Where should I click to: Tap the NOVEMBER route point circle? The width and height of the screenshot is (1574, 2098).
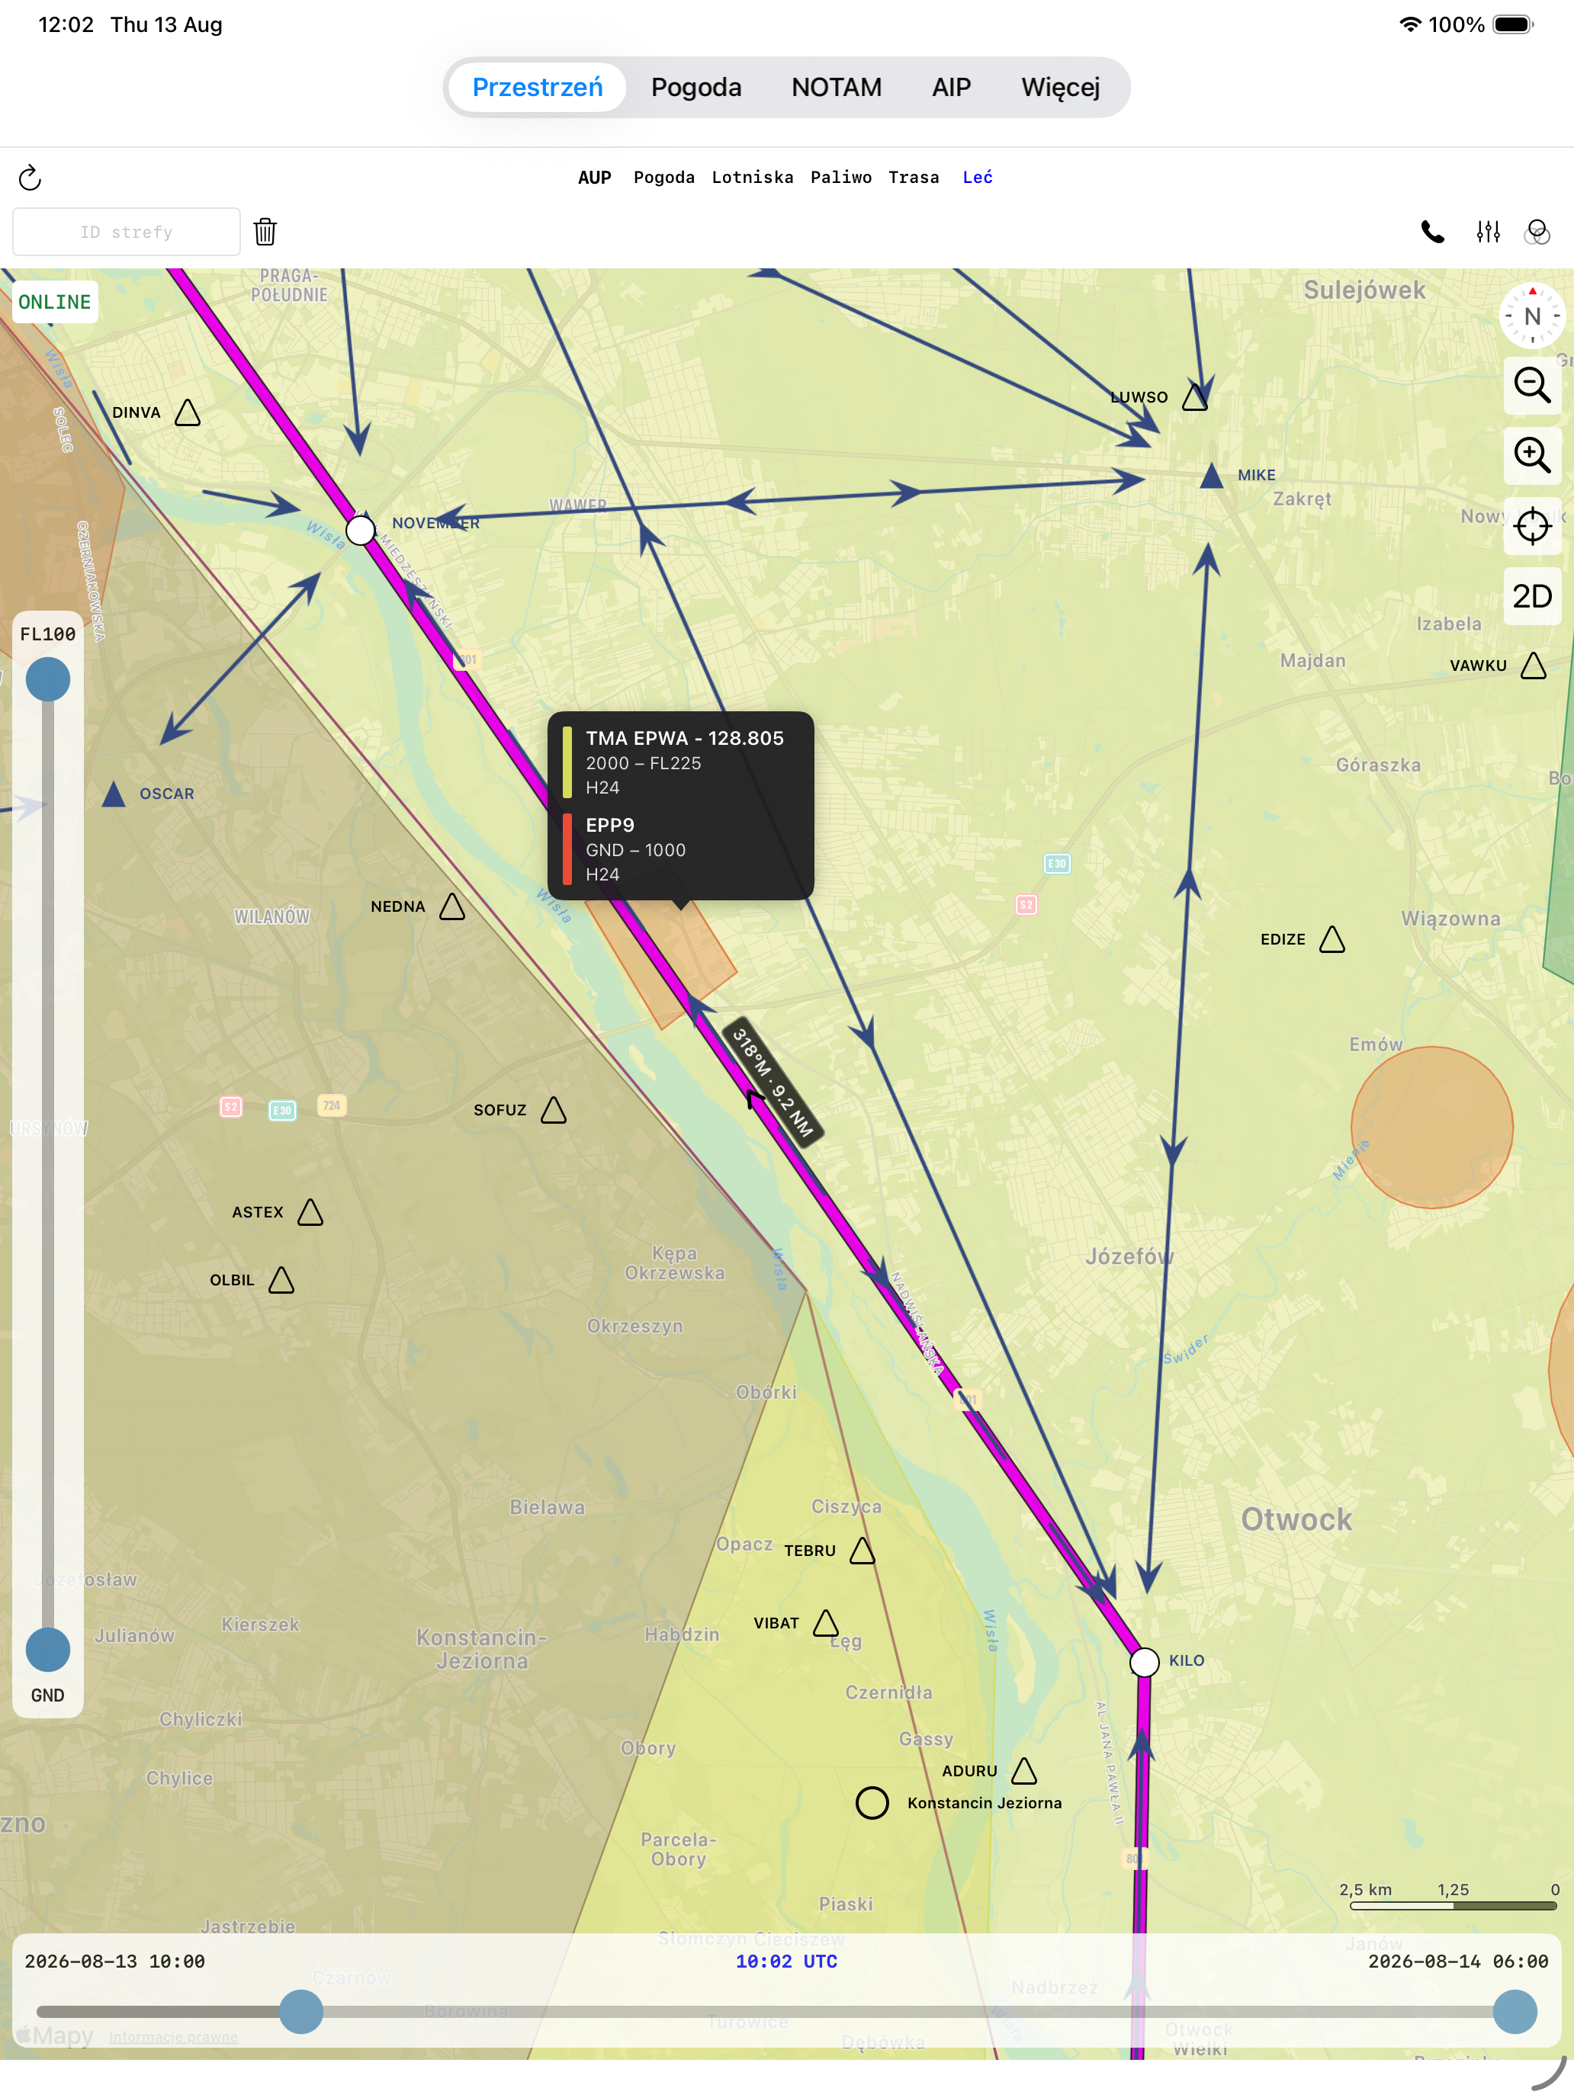tap(361, 529)
